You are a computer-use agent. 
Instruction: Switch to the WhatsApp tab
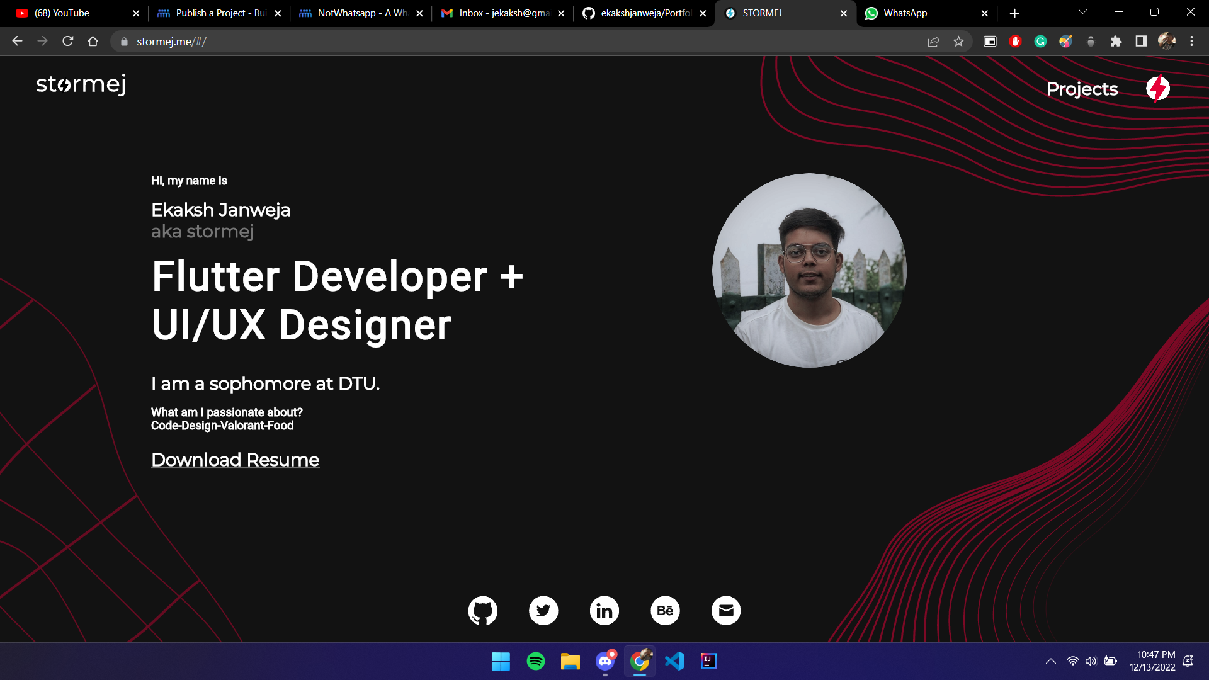pyautogui.click(x=926, y=13)
